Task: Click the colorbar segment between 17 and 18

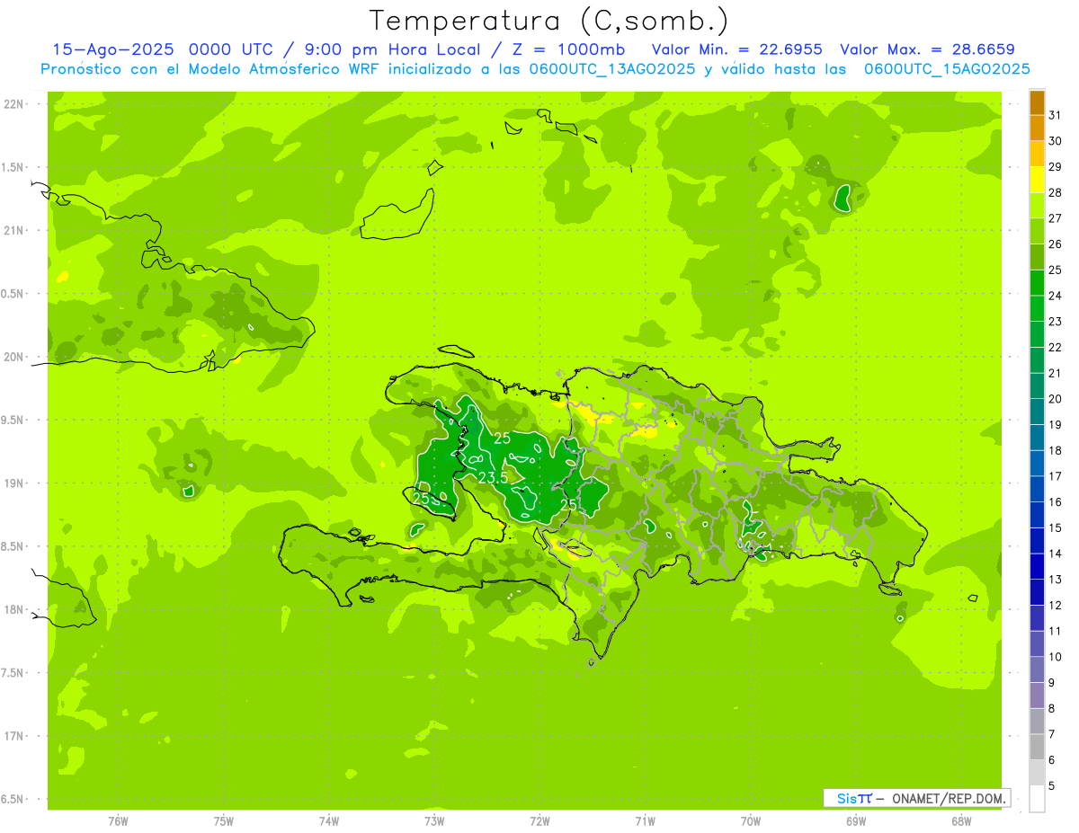Action: [1037, 464]
